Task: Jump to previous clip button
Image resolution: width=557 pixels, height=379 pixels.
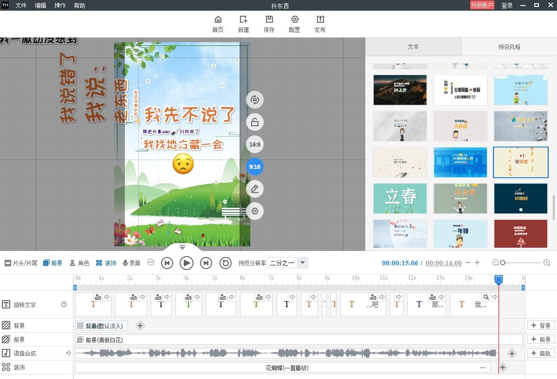Action: coord(167,263)
